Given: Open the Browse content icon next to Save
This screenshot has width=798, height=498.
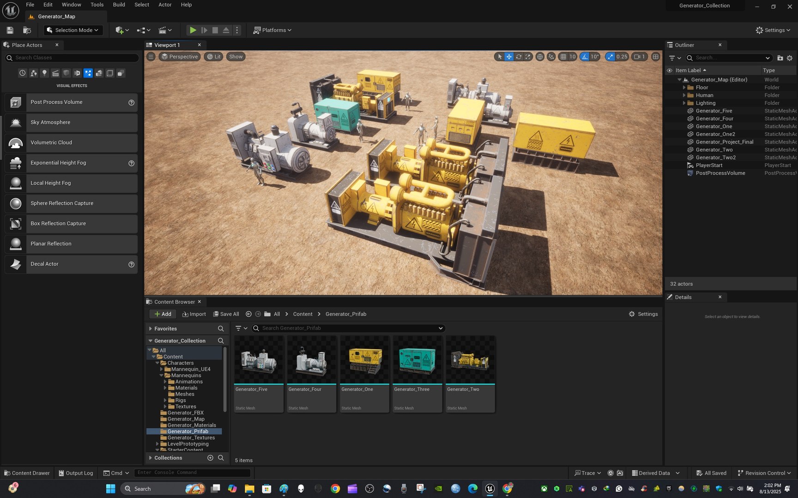Looking at the screenshot, I should tap(27, 30).
